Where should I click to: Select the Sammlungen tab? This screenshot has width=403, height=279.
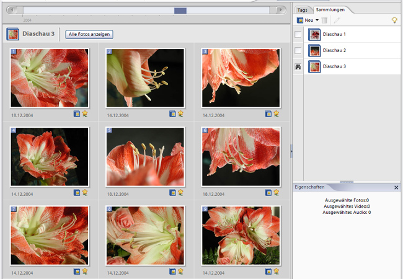(x=329, y=10)
